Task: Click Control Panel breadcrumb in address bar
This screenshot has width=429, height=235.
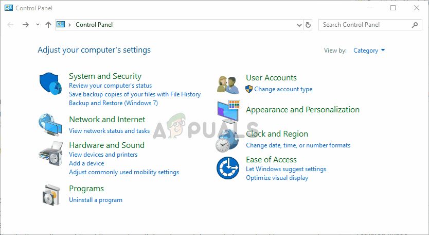Action: click(x=94, y=25)
